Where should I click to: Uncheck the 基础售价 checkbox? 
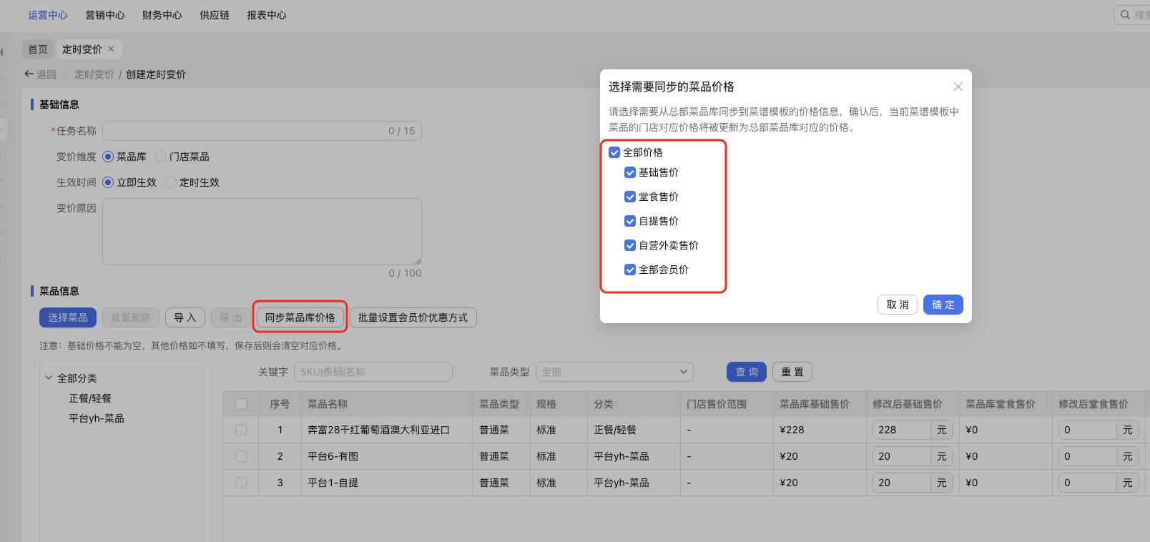click(630, 172)
